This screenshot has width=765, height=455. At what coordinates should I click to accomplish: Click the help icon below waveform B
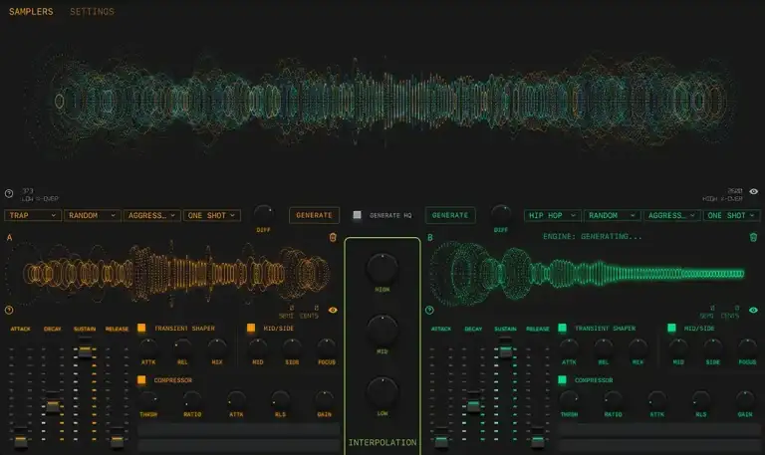[x=429, y=310]
